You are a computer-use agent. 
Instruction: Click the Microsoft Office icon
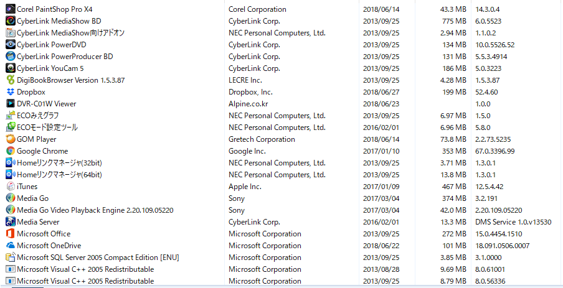pyautogui.click(x=11, y=234)
